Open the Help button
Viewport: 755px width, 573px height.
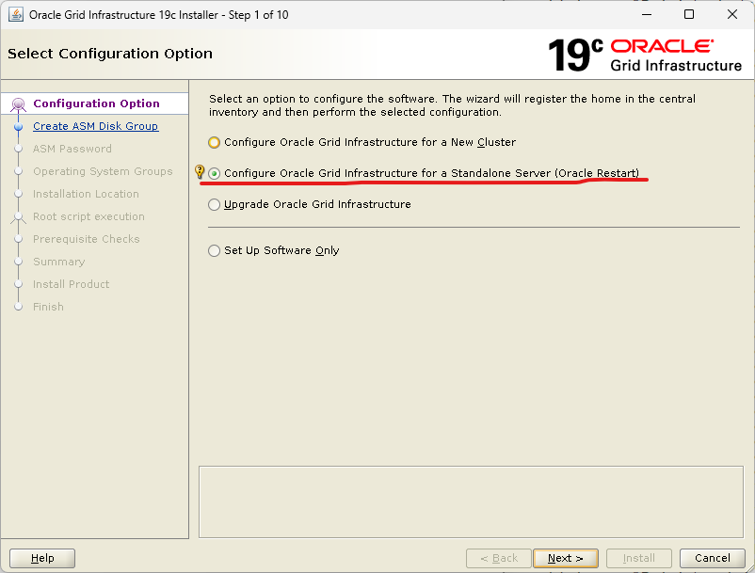[x=42, y=558]
